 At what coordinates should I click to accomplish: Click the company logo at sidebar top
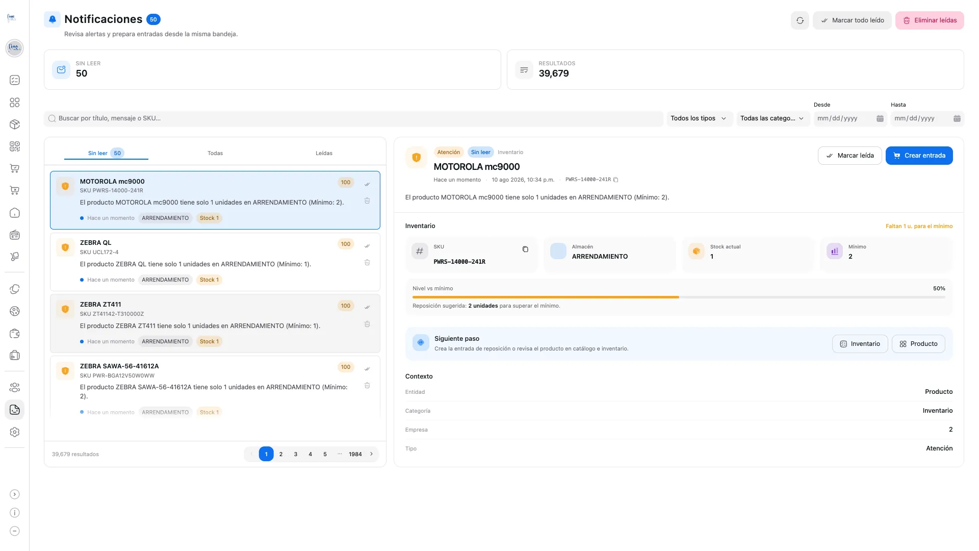(12, 18)
